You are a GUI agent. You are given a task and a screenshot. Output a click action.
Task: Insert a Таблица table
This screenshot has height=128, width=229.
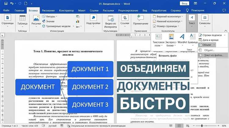point(22,21)
